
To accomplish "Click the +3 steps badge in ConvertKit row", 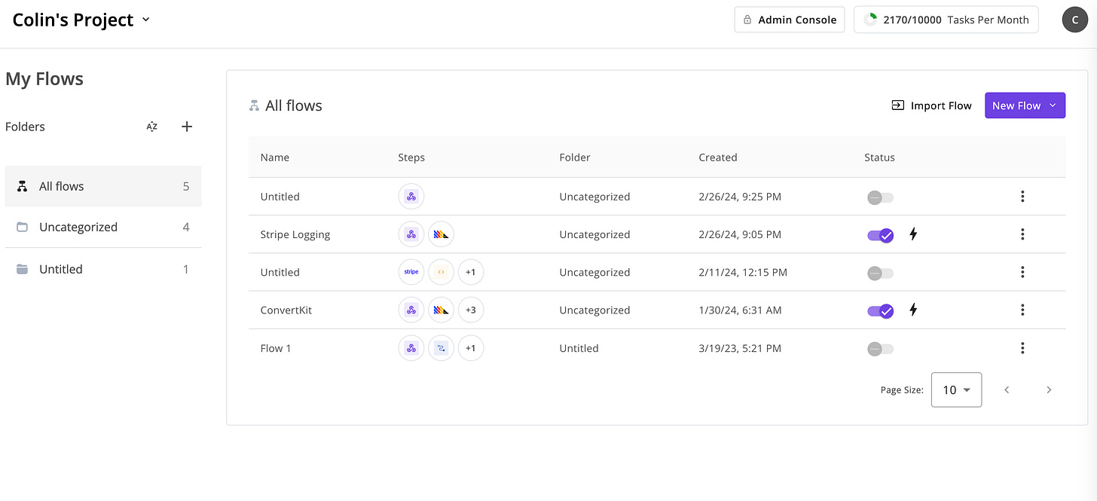I will tap(471, 310).
